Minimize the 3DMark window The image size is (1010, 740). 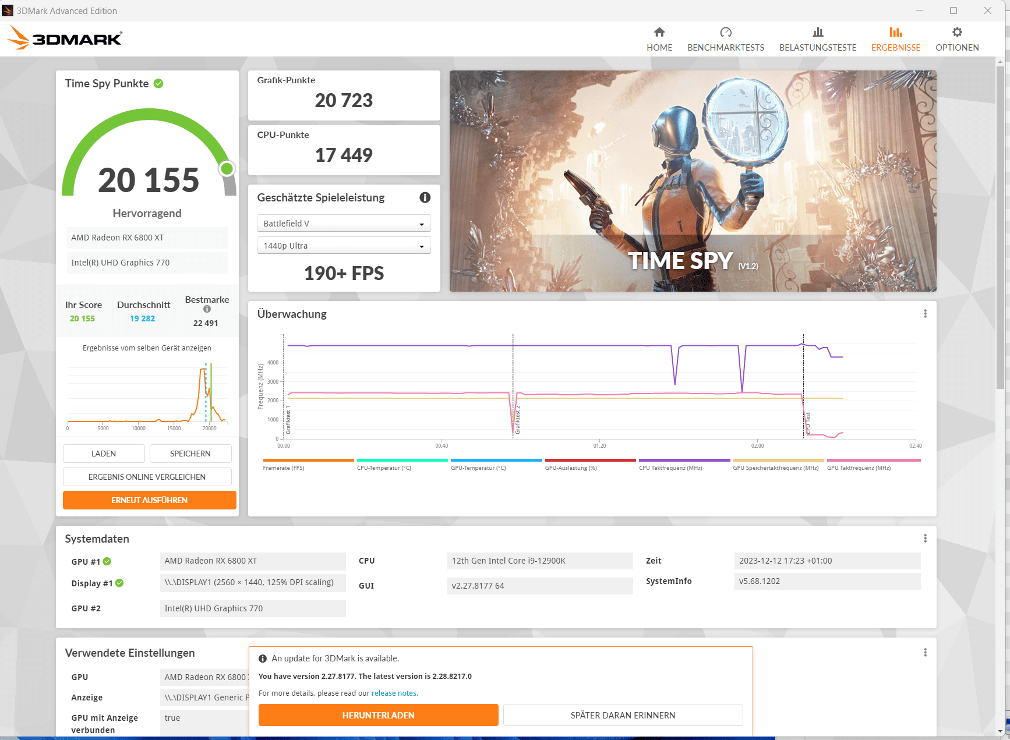coord(920,10)
